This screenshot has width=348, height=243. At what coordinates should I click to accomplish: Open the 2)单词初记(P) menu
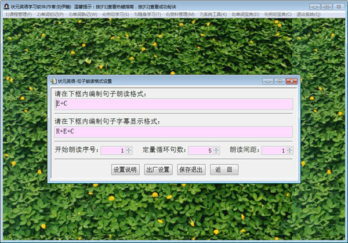(x=50, y=14)
